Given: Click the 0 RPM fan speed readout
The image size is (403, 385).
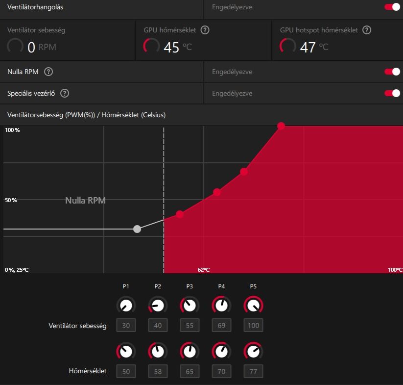Looking at the screenshot, I should 42,48.
